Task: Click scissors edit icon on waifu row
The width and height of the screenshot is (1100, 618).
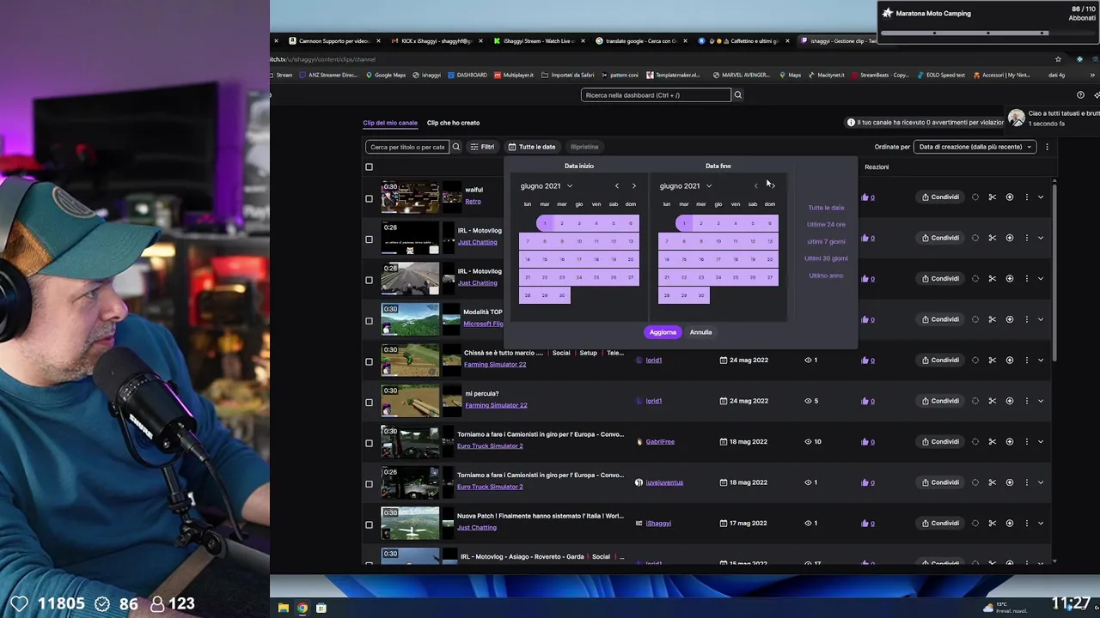Action: (992, 197)
